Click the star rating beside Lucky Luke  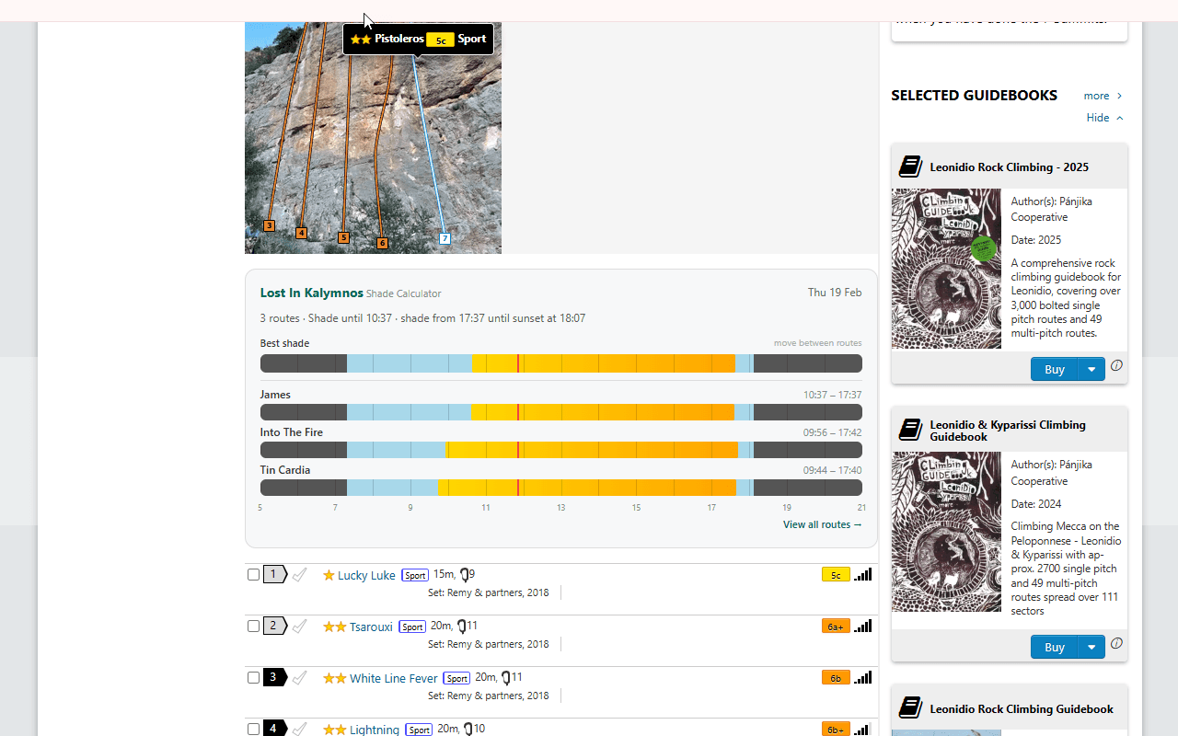[x=329, y=574]
